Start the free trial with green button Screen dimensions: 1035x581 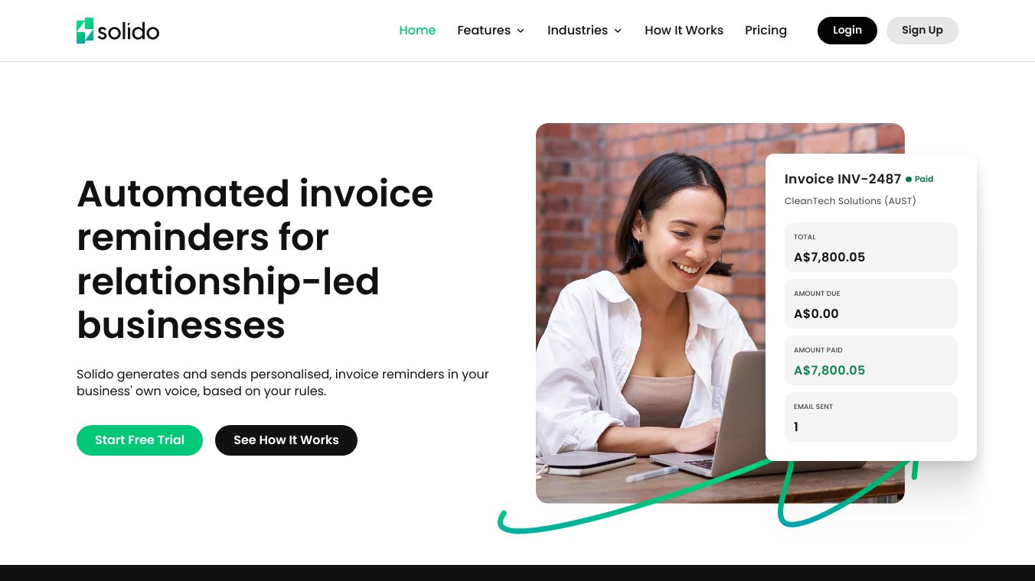click(x=139, y=440)
